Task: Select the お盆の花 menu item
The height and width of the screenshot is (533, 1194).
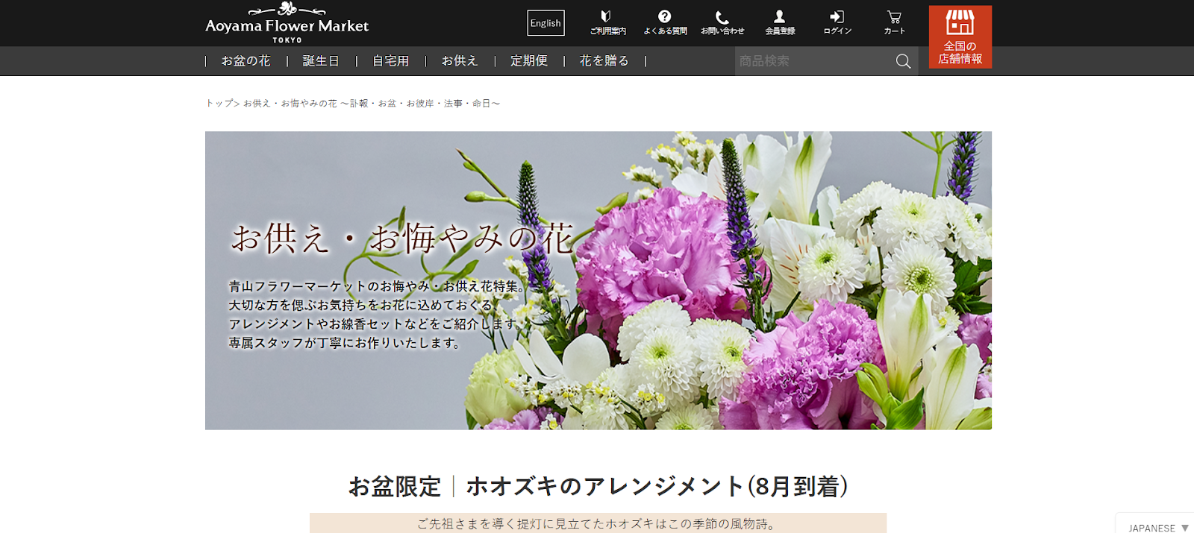Action: pos(246,61)
